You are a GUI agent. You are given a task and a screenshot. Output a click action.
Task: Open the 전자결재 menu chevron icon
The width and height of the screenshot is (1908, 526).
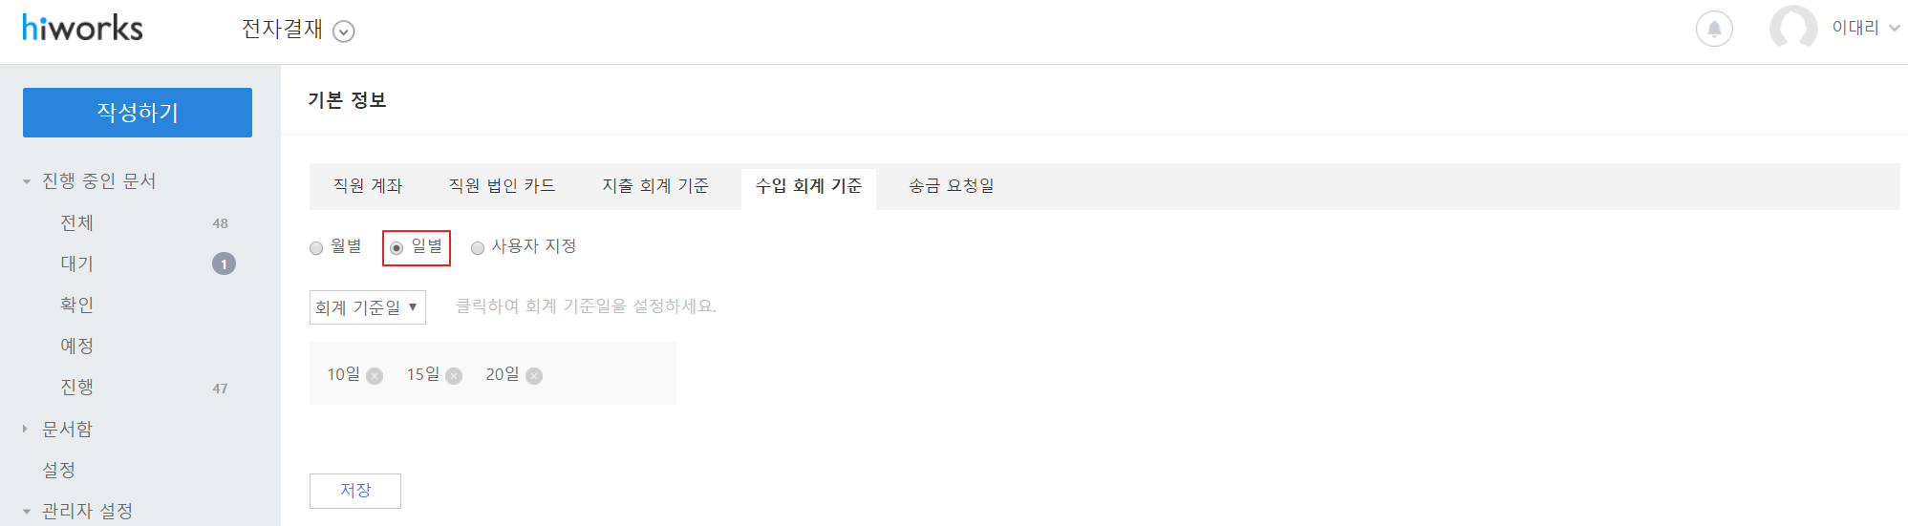344,32
